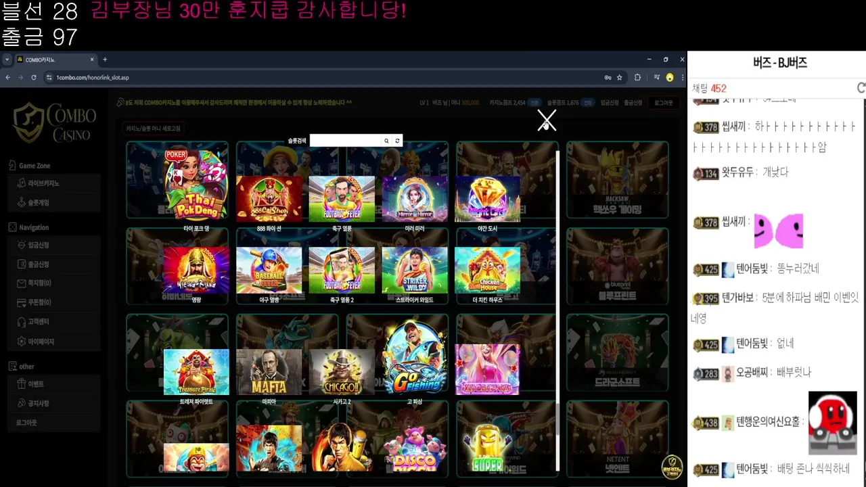Open the Chicken House slot game
Image resolution: width=866 pixels, height=487 pixels.
click(487, 270)
